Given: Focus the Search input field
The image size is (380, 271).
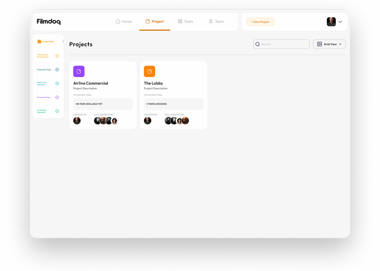Looking at the screenshot, I should pos(283,44).
